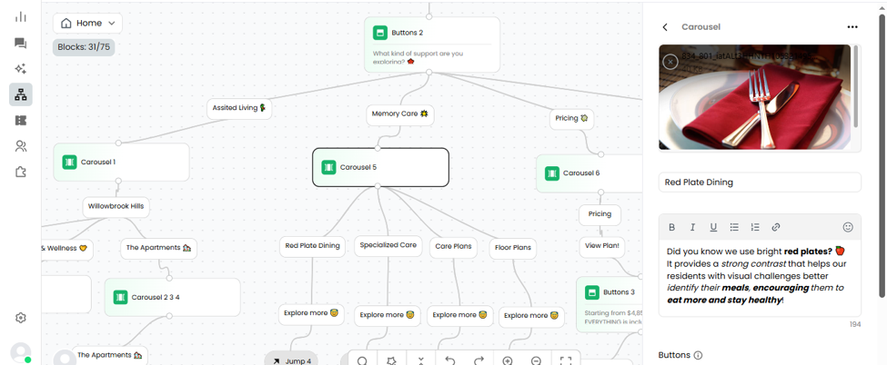This screenshot has width=887, height=365.
Task: Click The Apartments node under Willowbrook Hills
Action: click(x=158, y=248)
